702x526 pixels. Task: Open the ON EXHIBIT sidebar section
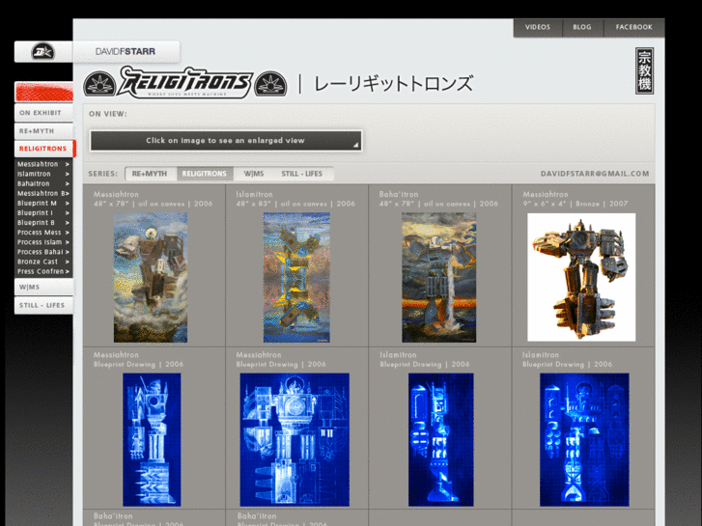pyautogui.click(x=41, y=113)
